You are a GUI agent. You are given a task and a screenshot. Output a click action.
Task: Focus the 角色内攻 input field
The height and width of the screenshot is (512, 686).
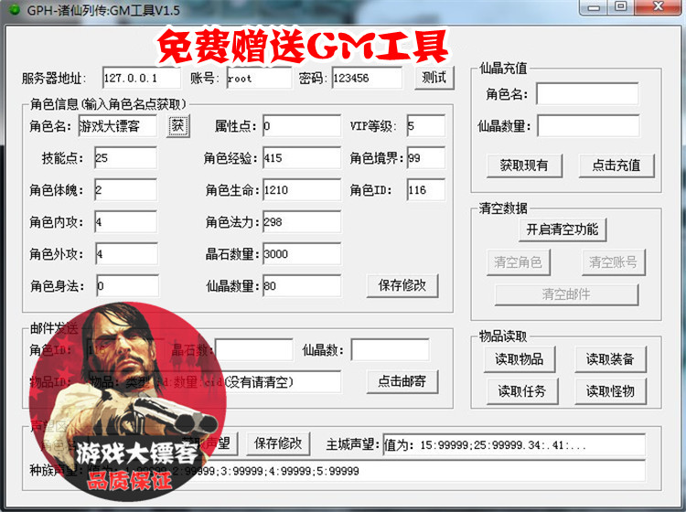(x=126, y=221)
